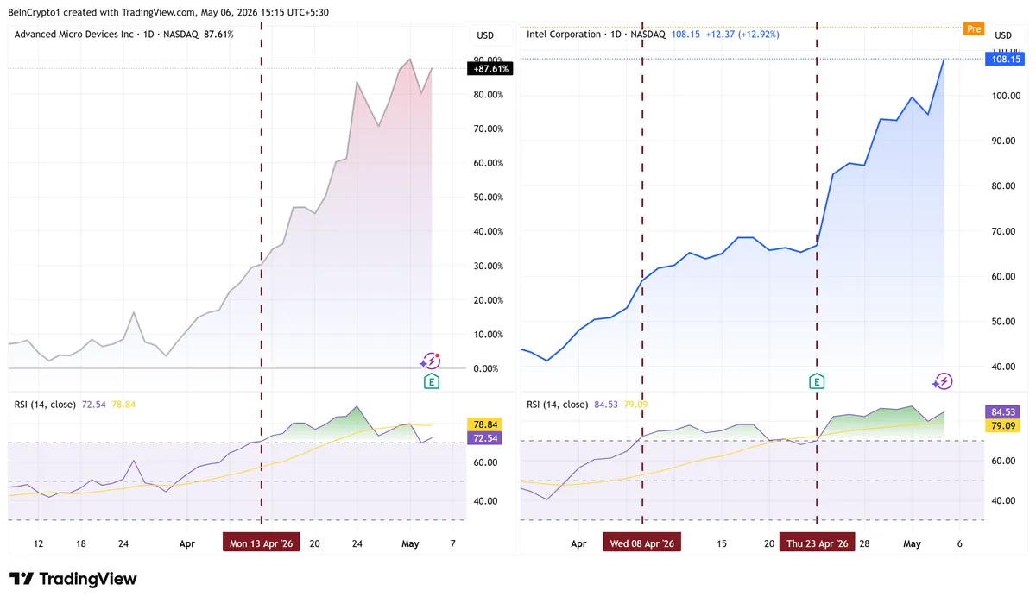Image resolution: width=1036 pixels, height=603 pixels.
Task: Click the TradingView logo at bottom
Action: pos(73,579)
